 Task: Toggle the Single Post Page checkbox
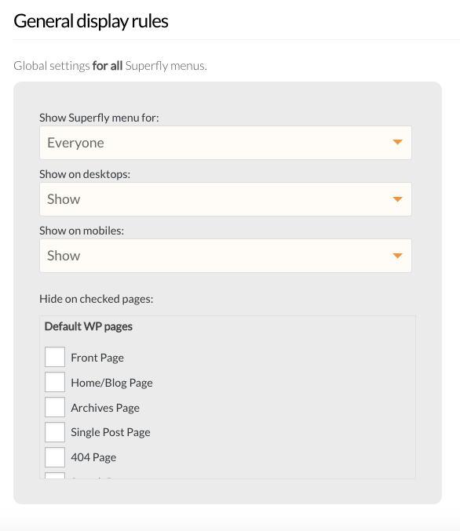pos(55,431)
